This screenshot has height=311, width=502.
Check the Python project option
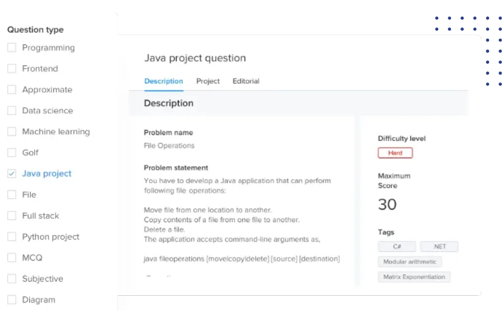click(12, 237)
